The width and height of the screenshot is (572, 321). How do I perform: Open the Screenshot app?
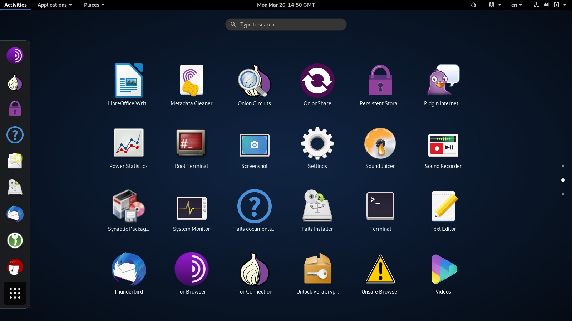255,148
